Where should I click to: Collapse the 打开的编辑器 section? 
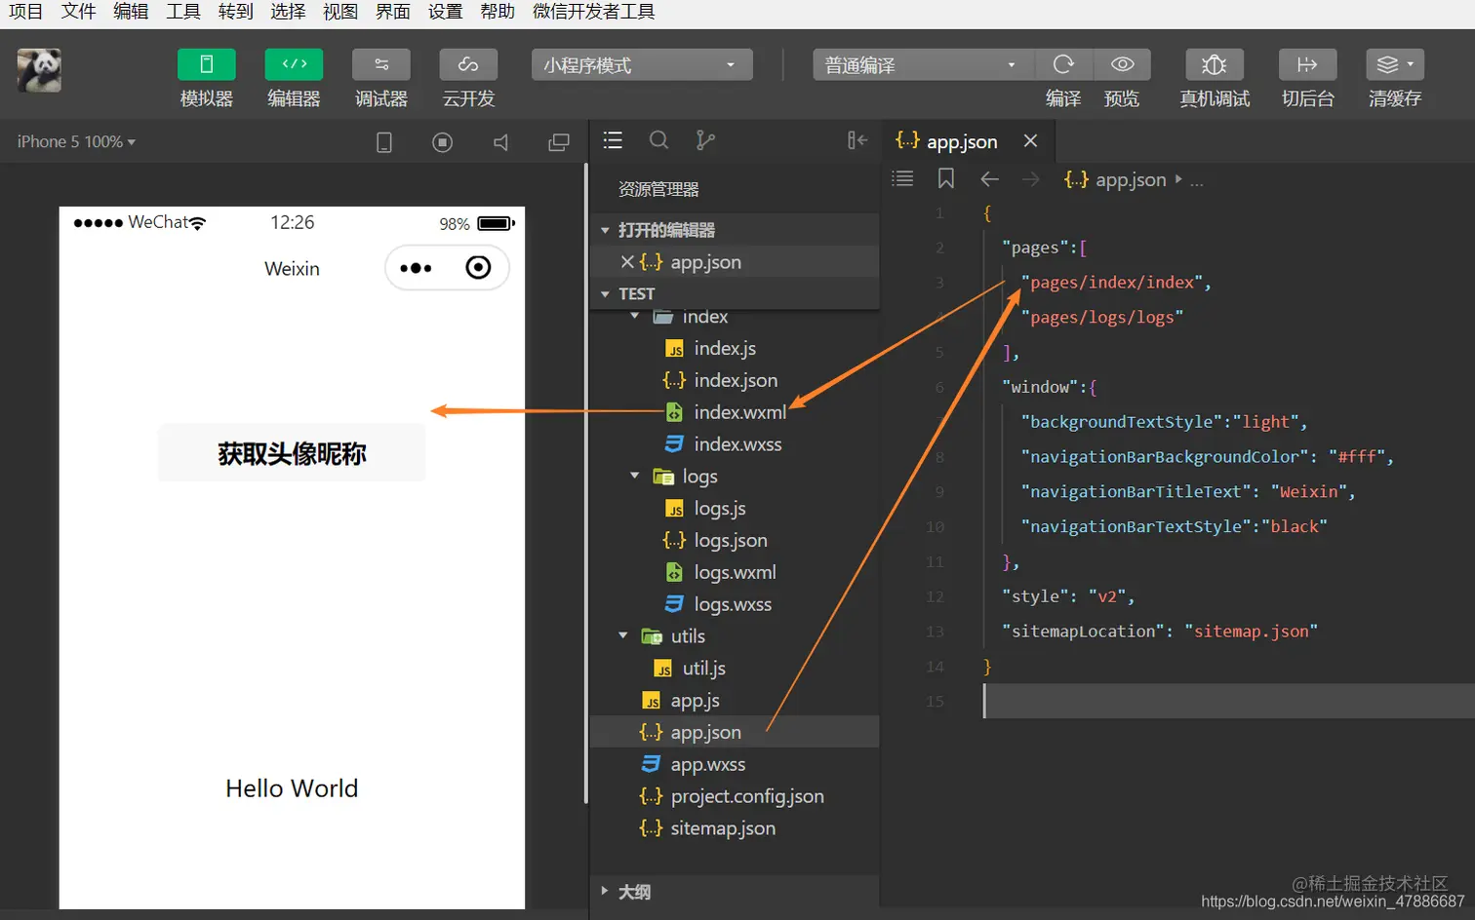pyautogui.click(x=736, y=230)
